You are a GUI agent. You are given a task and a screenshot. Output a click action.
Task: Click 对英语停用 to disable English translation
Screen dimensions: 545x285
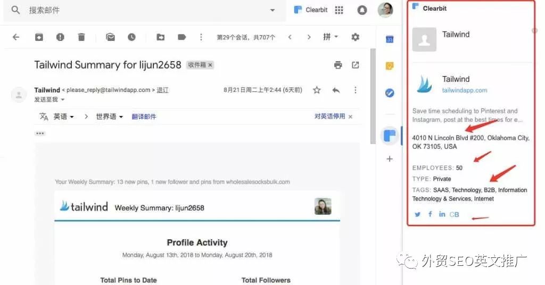pyautogui.click(x=330, y=116)
